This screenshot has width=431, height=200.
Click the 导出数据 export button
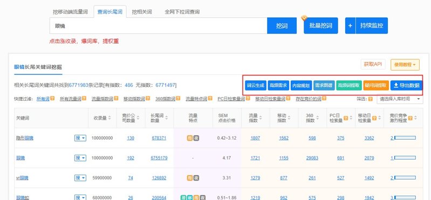pyautogui.click(x=406, y=85)
